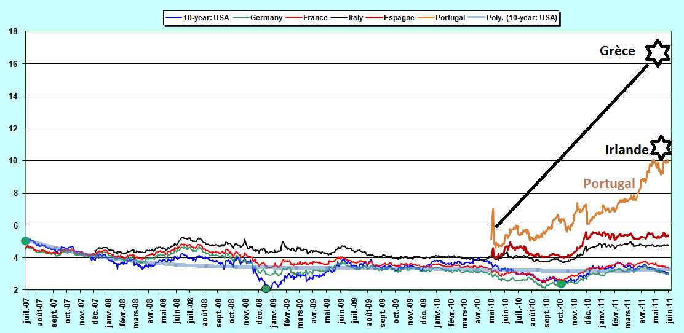Click the star marker next to Irlande
684x333 pixels.
[x=661, y=147]
